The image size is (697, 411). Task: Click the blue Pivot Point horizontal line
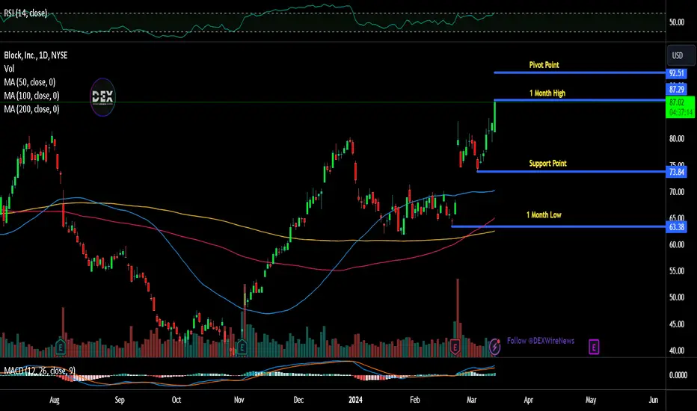[580, 72]
